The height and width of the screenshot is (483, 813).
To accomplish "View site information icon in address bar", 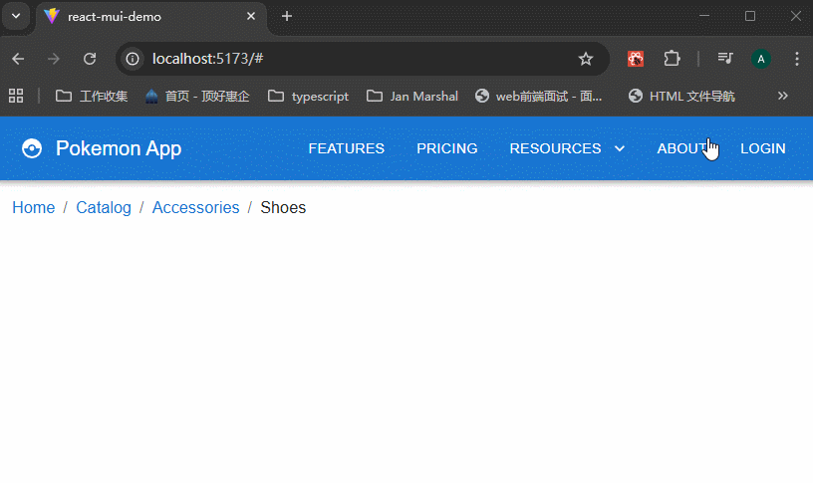I will [133, 59].
